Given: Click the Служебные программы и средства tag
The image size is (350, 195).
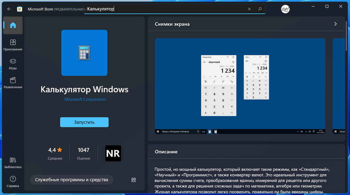Looking at the screenshot, I should pyautogui.click(x=71, y=180).
